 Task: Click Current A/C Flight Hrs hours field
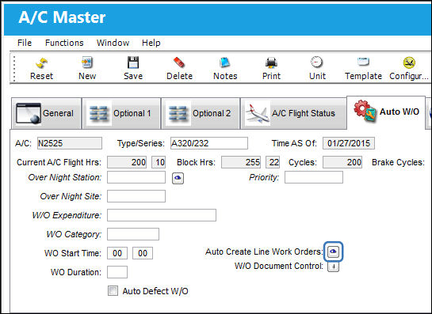coord(127,162)
